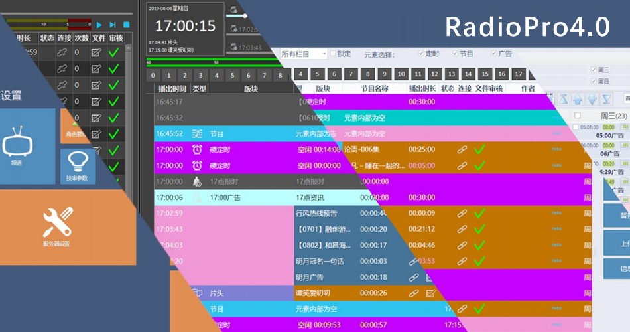Click the blue play button in the transport bar
Image resolution: width=630 pixels, height=332 pixels.
99,25
